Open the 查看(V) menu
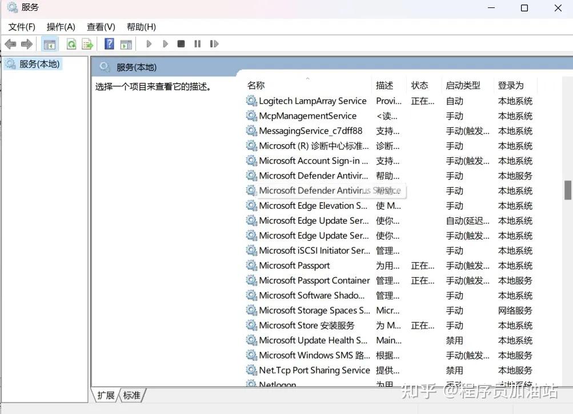 [101, 27]
